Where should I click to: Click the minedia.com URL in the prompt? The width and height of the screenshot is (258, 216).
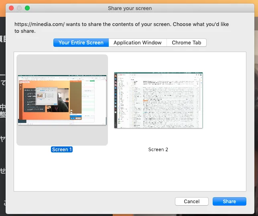point(39,24)
